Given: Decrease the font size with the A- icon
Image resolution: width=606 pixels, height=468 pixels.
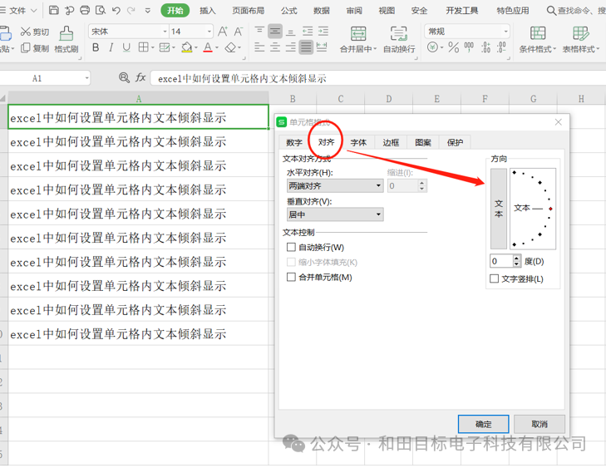Looking at the screenshot, I should 239,32.
